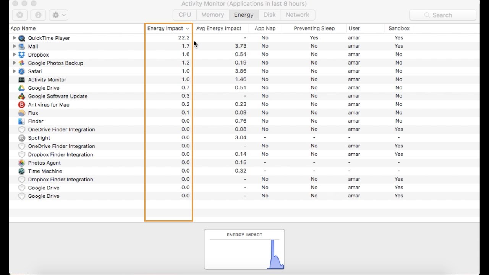Click the Dropbox app icon in list
The height and width of the screenshot is (275, 489).
[x=22, y=55]
